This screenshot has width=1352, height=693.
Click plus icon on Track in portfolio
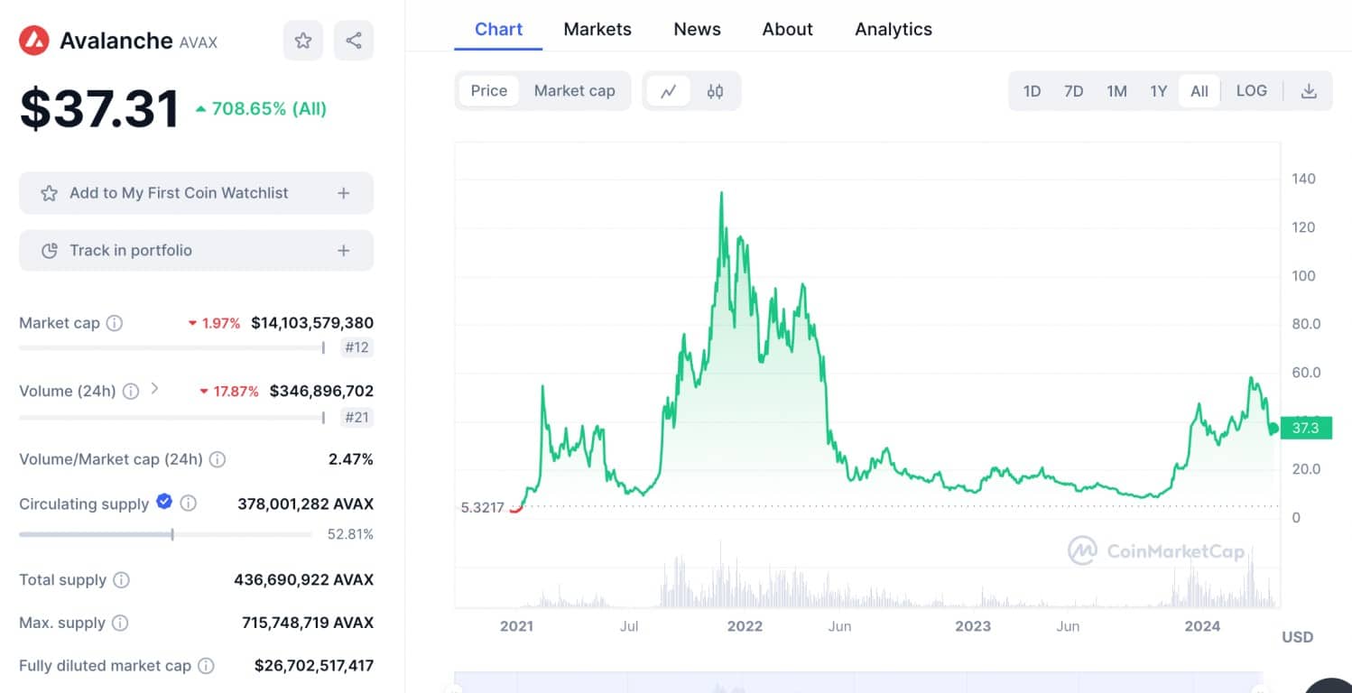tap(344, 251)
